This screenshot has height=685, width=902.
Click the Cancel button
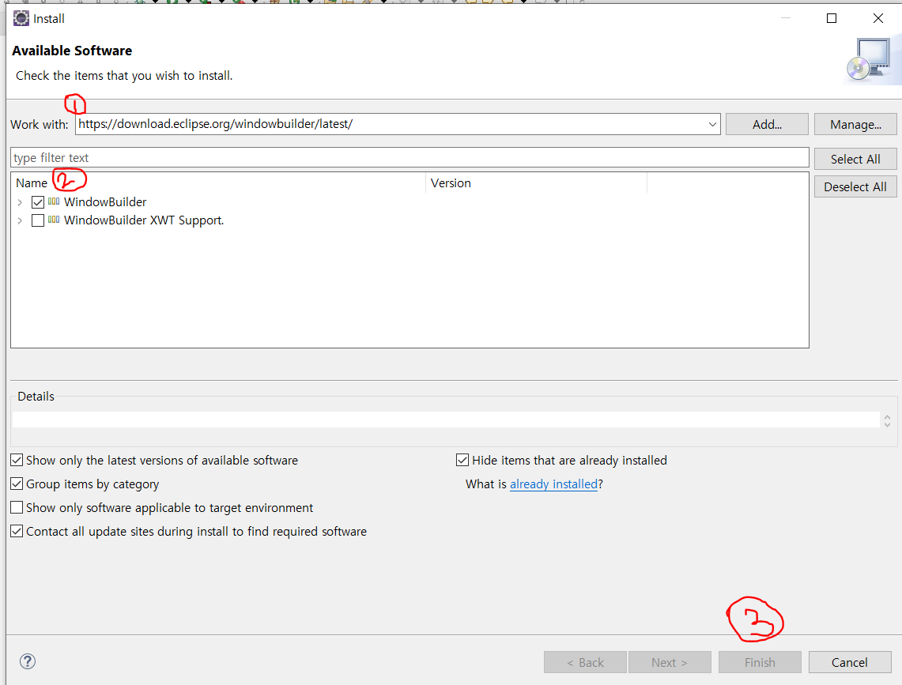(850, 662)
